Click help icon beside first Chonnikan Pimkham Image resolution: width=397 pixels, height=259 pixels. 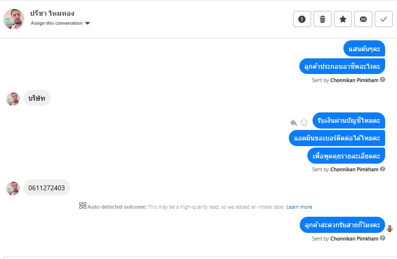383,80
